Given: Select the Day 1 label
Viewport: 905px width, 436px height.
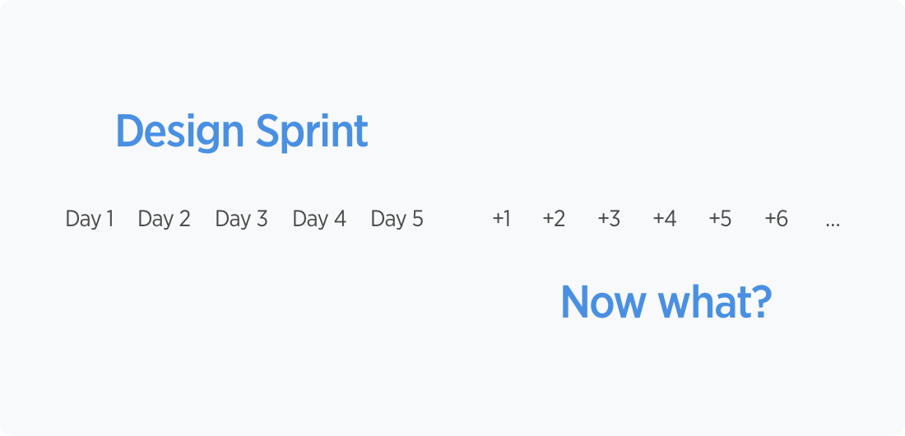Looking at the screenshot, I should click(90, 219).
